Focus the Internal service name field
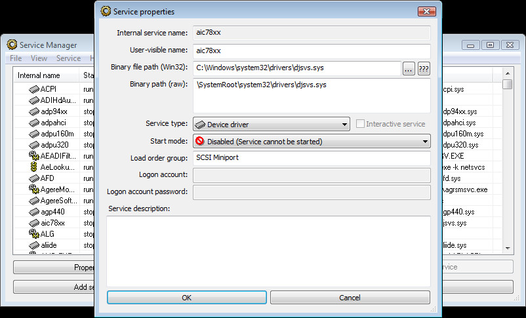 (312, 33)
